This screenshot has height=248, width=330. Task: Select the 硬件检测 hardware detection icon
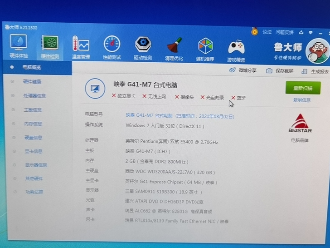(50, 47)
